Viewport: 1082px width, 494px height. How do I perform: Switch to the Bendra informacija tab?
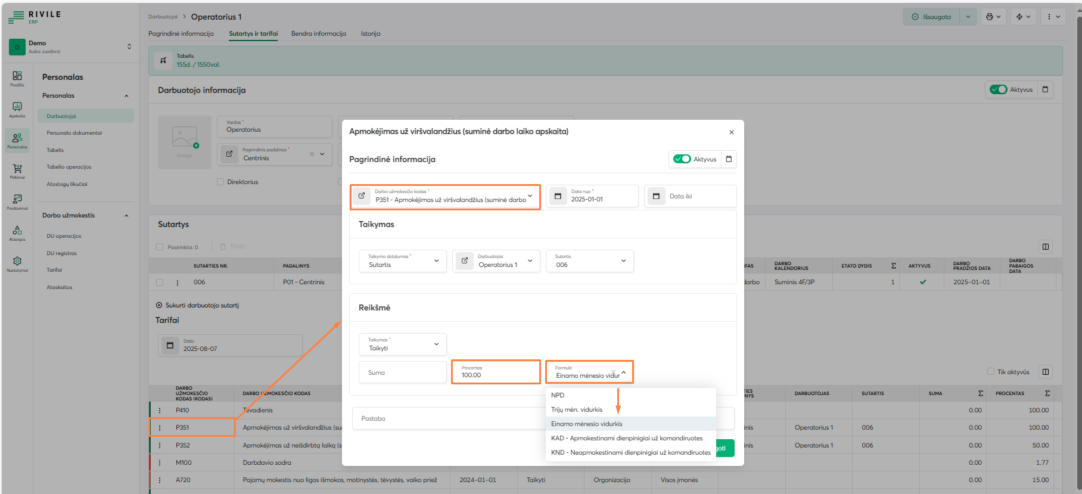click(318, 33)
